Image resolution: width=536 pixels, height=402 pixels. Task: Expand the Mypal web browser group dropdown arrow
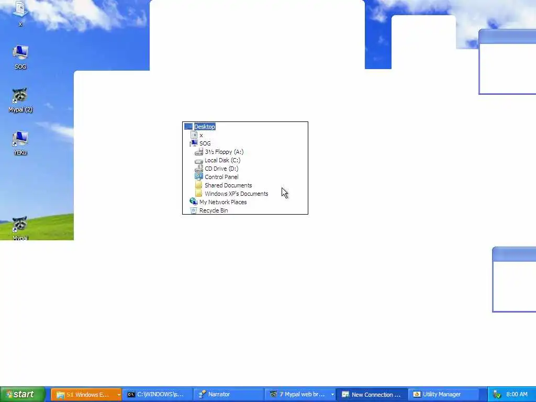coord(332,395)
